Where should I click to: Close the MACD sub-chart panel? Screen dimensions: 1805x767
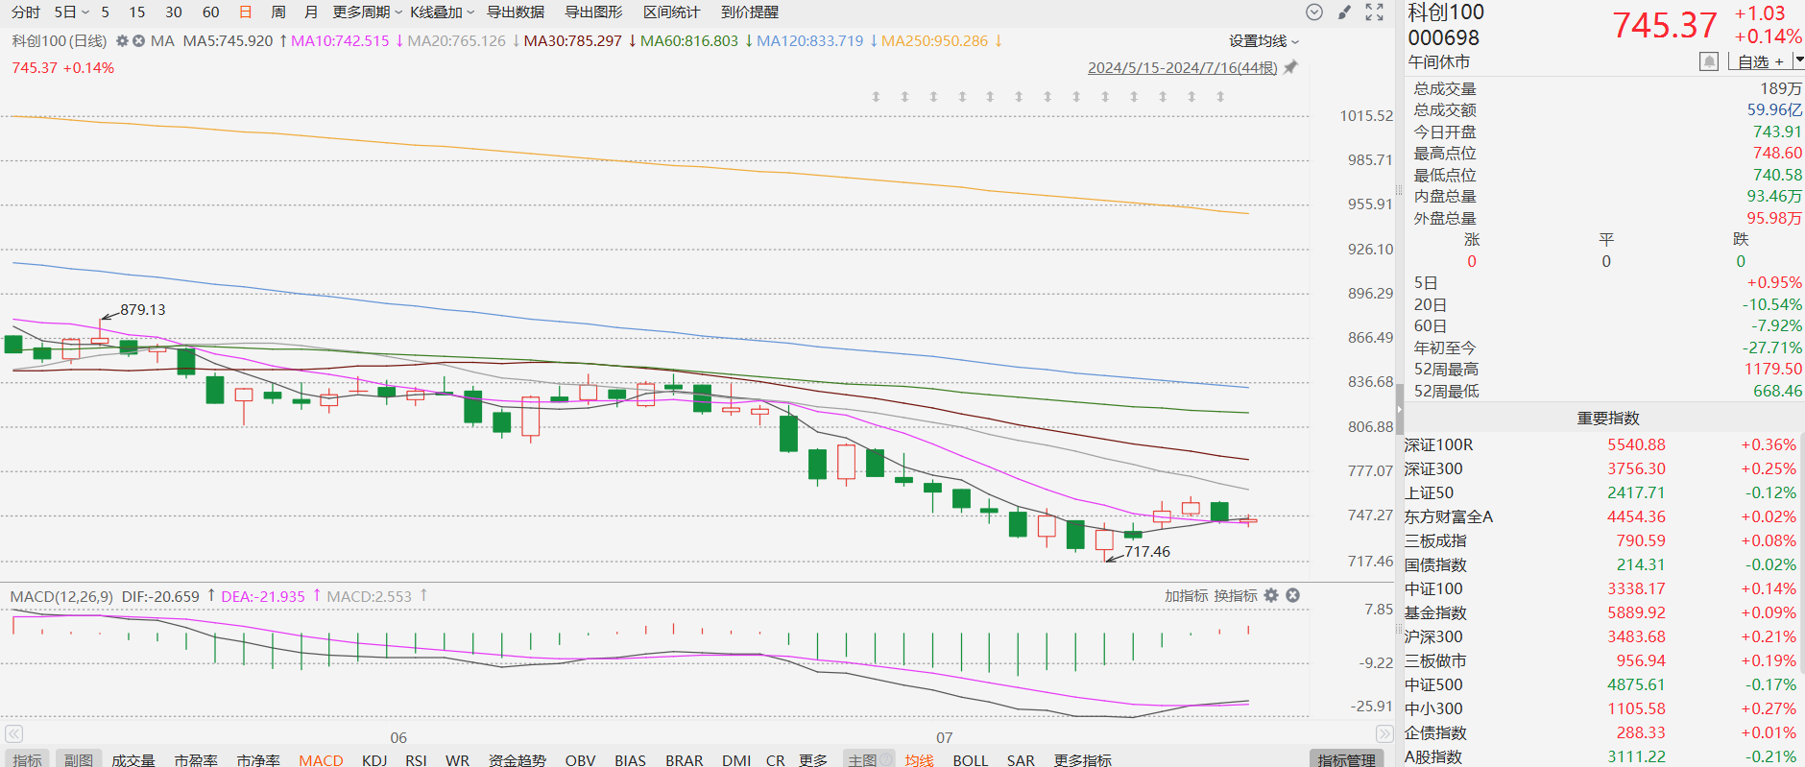point(1292,595)
